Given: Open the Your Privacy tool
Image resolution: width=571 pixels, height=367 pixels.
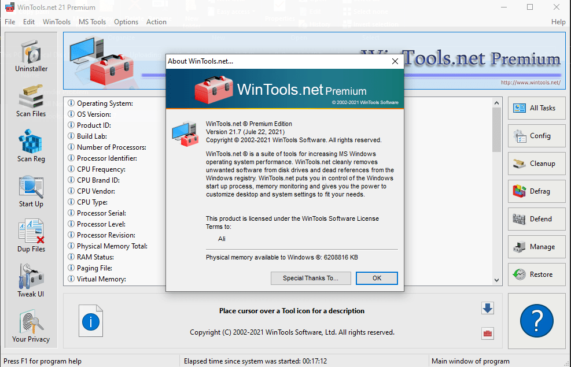Looking at the screenshot, I should 31,327.
